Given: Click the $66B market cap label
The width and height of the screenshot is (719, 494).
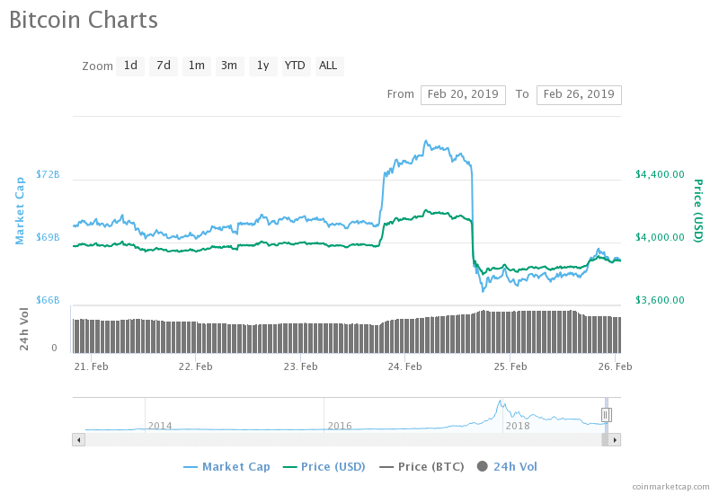Looking at the screenshot, I should pos(48,300).
